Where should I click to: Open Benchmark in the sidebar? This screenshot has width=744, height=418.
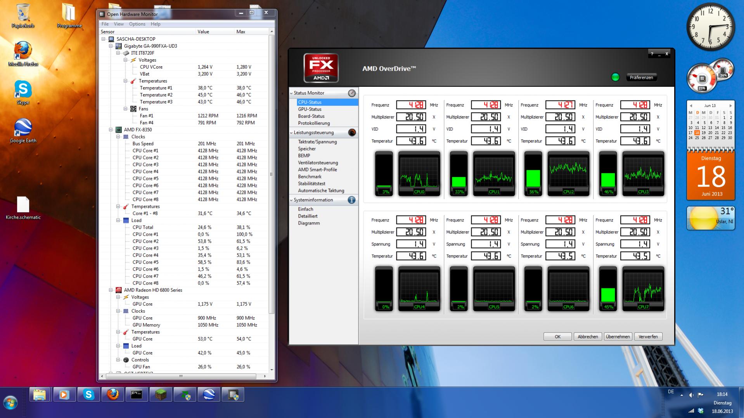click(310, 177)
